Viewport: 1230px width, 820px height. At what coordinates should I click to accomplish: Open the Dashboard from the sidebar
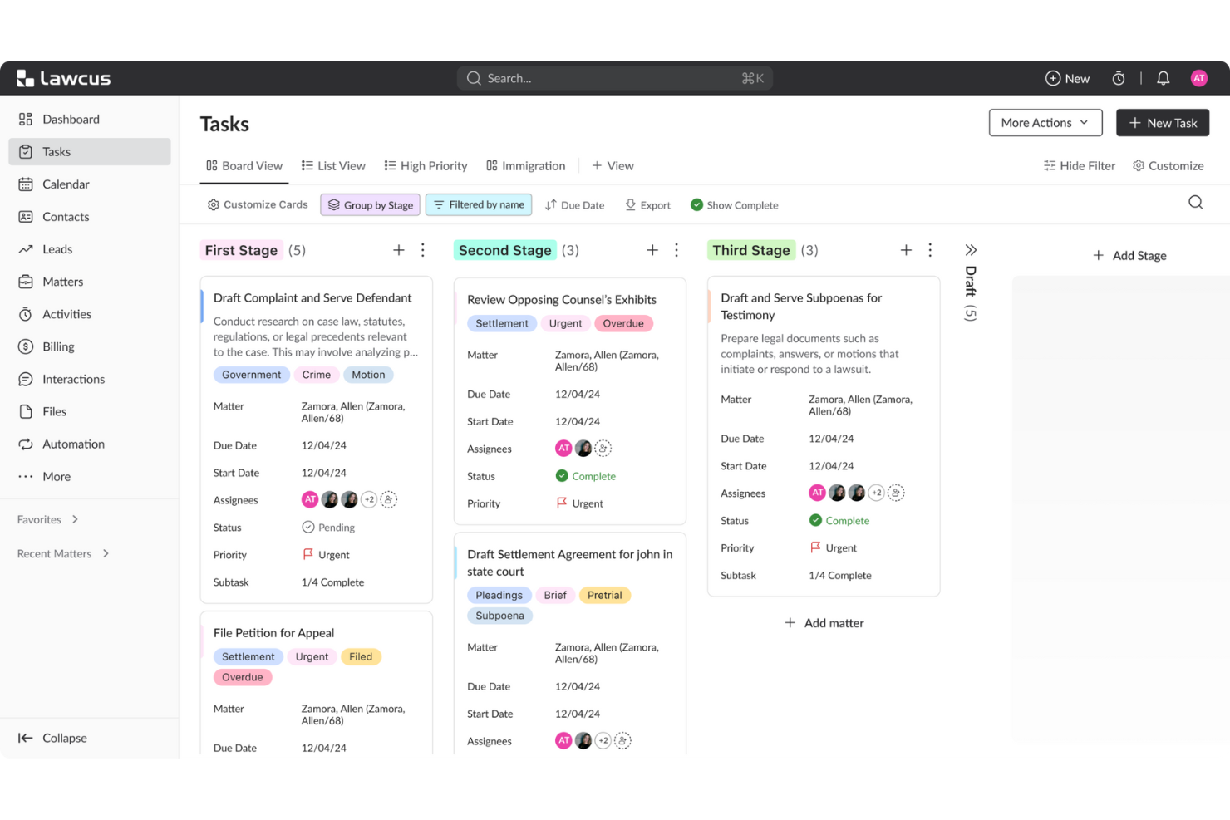point(71,119)
